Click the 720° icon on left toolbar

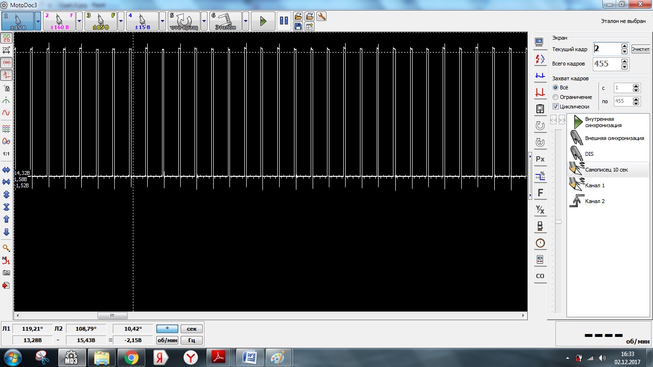click(7, 50)
